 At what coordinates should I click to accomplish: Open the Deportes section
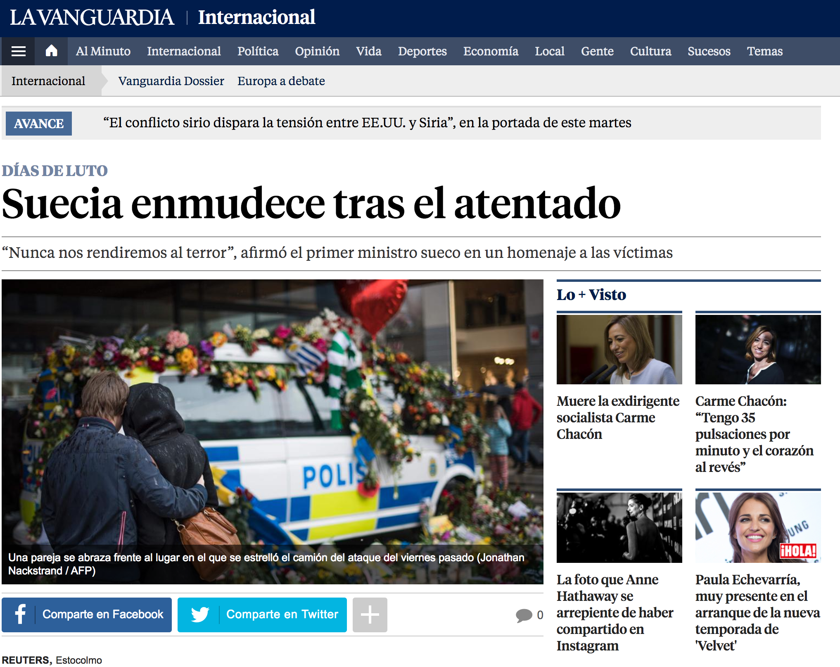click(422, 51)
